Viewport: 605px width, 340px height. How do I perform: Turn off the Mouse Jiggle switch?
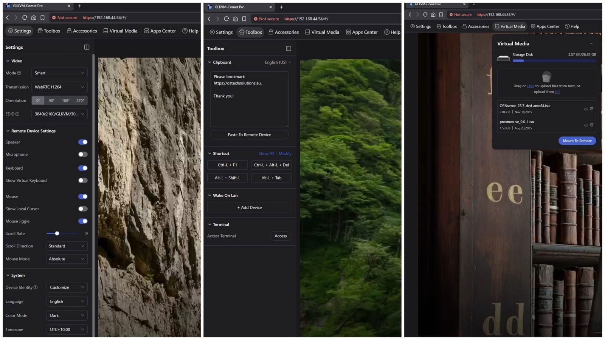(x=83, y=221)
